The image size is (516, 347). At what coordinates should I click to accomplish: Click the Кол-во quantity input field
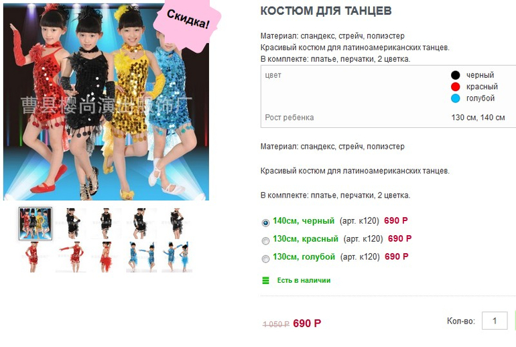point(495,321)
